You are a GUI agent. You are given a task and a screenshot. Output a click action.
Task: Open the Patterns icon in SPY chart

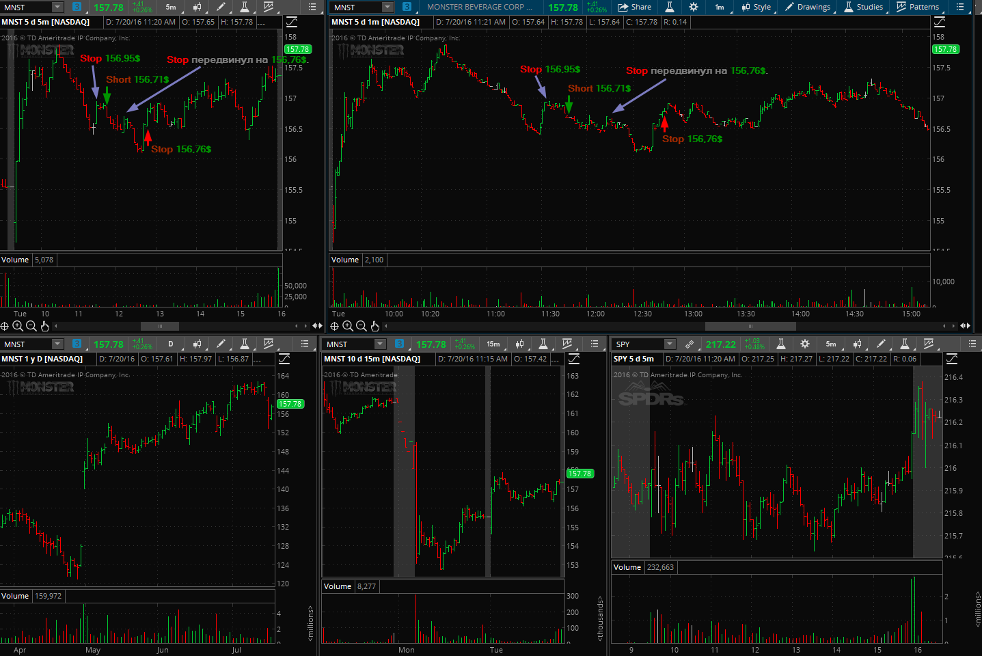929,344
